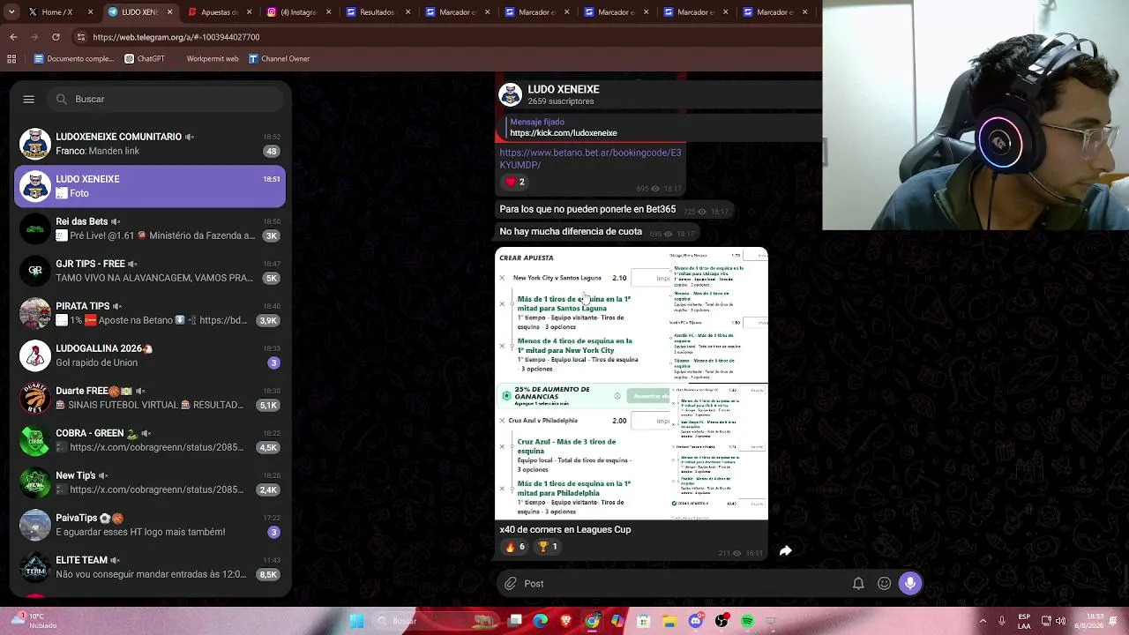The height and width of the screenshot is (635, 1129).
Task: Reload the Telegram web page
Action: click(x=56, y=37)
